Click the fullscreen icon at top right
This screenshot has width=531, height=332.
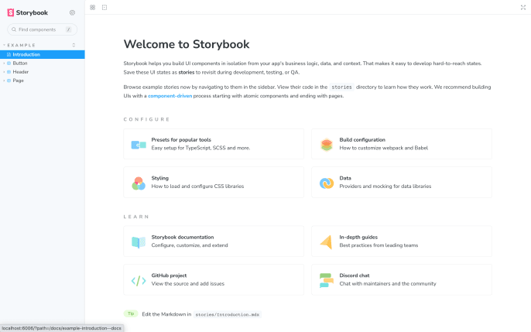523,8
